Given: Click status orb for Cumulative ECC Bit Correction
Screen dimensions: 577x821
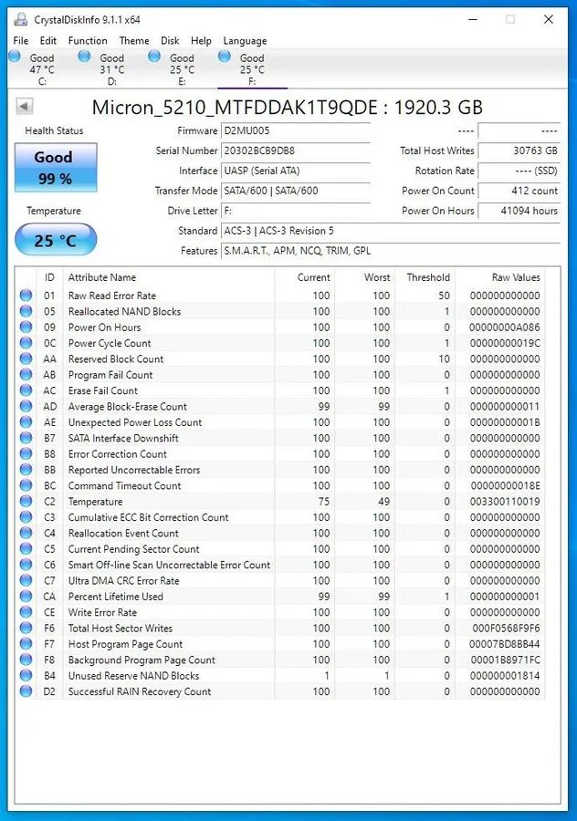Looking at the screenshot, I should 26,517.
